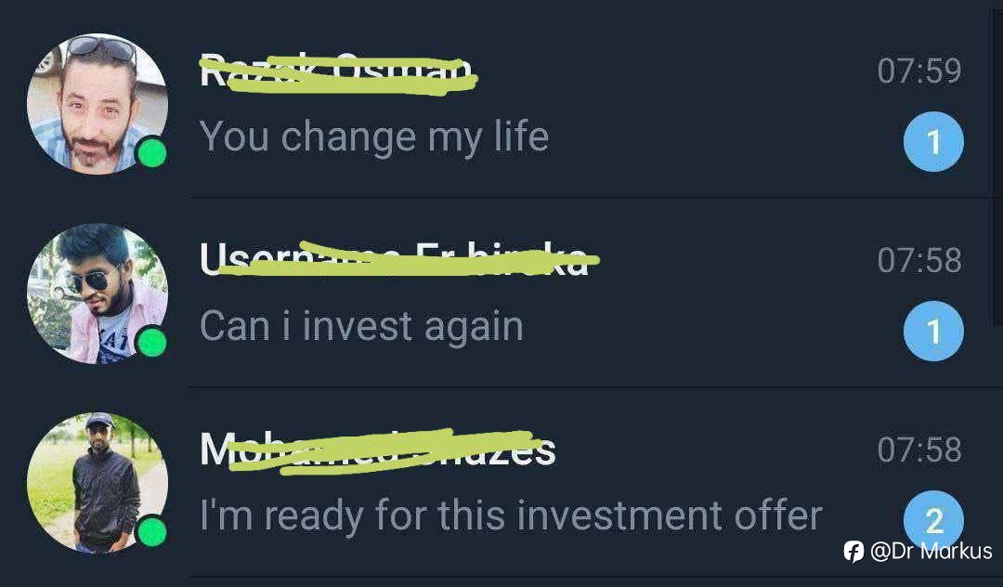Click the 07:59 timestamp
The height and width of the screenshot is (587, 1003).
(x=919, y=71)
